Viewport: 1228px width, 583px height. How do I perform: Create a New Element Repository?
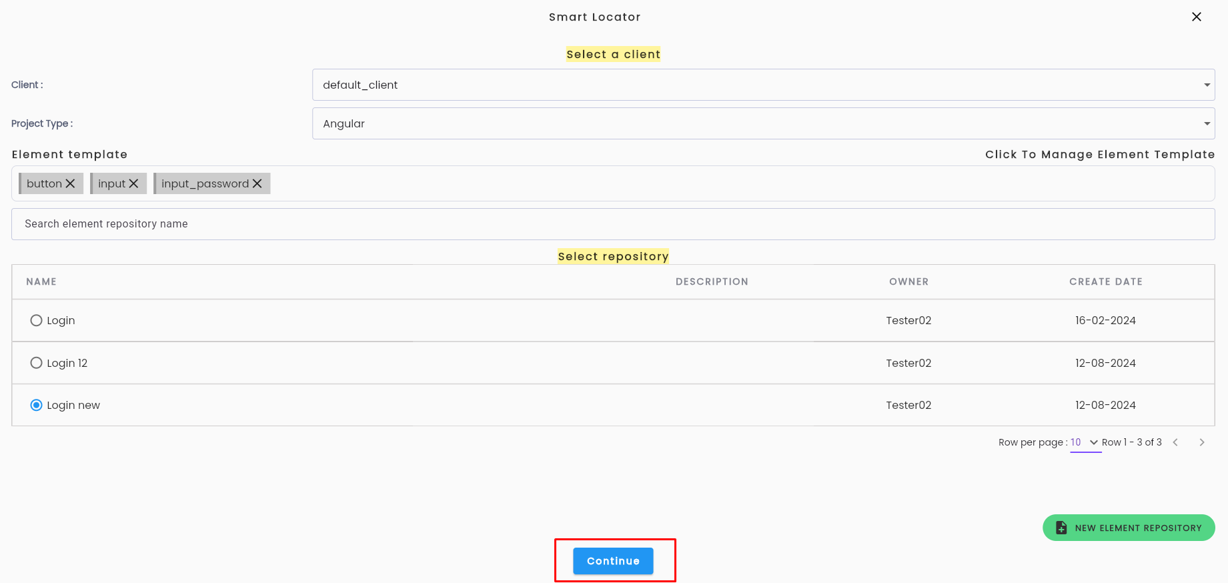1129,528
